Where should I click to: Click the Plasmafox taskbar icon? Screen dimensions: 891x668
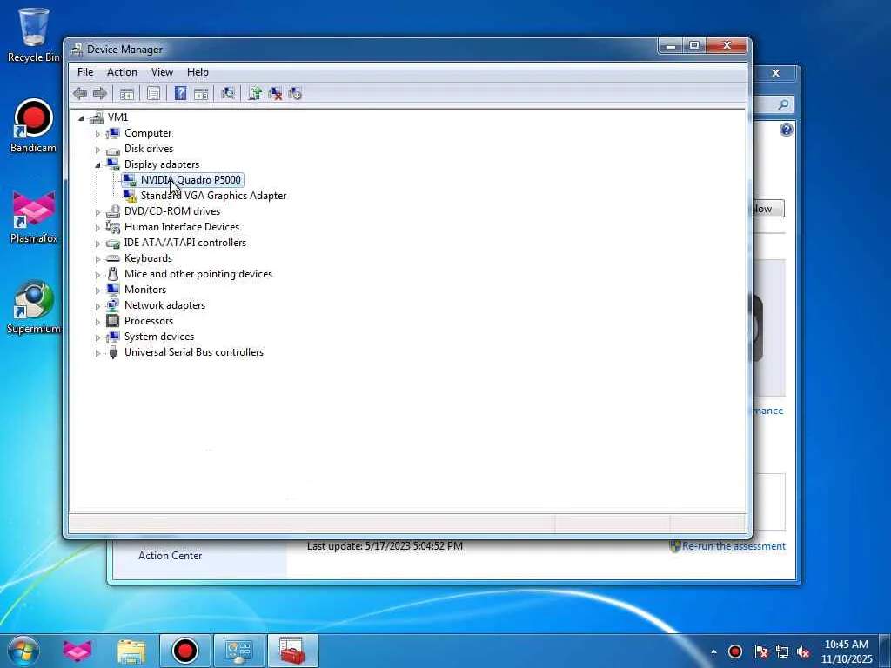[x=77, y=651]
